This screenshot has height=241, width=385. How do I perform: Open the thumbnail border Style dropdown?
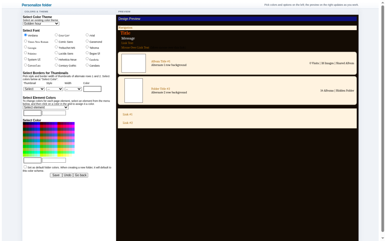click(55, 89)
